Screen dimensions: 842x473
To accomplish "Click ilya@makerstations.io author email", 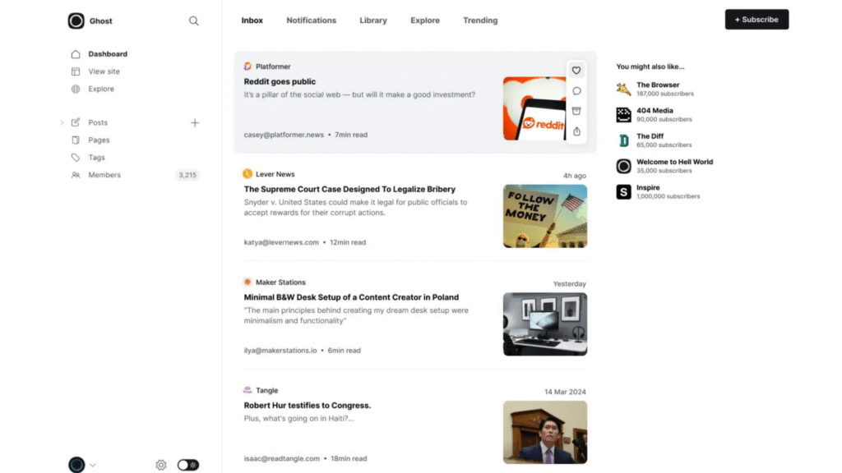I will tap(280, 350).
